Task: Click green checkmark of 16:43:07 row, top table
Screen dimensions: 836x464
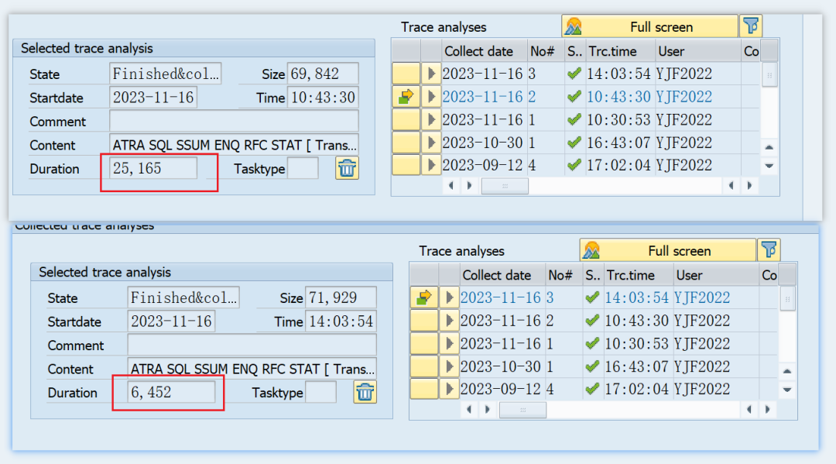Action: tap(574, 143)
